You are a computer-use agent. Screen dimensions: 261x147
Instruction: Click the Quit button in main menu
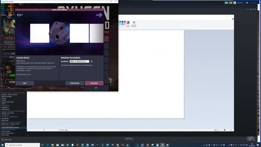click(96, 88)
